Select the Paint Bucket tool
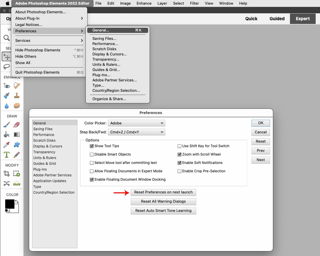320x256 pixels. pos(7,134)
